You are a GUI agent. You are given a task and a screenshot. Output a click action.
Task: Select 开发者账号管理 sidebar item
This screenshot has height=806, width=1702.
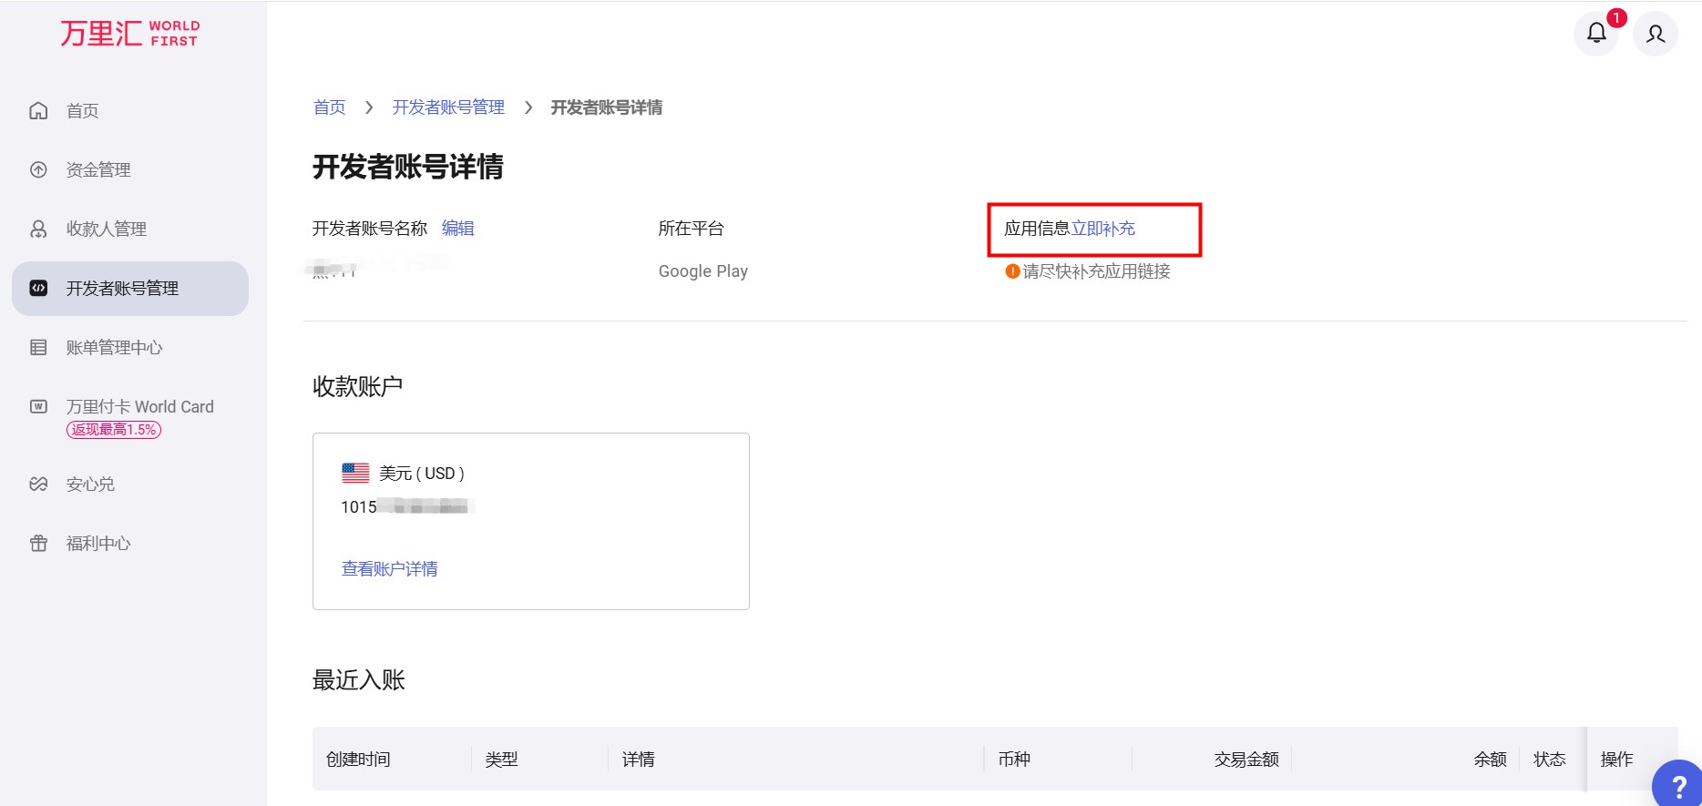(122, 289)
